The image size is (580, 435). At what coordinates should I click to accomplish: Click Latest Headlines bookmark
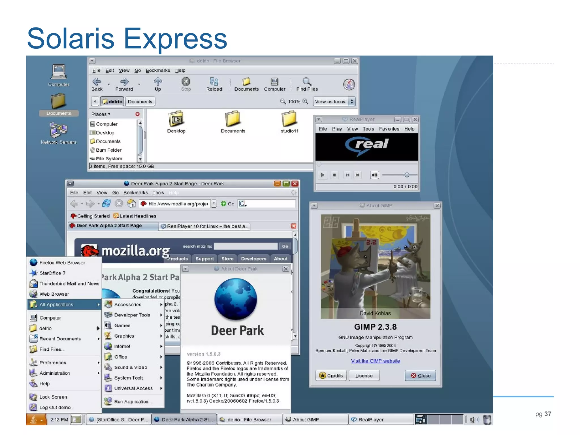coord(135,216)
